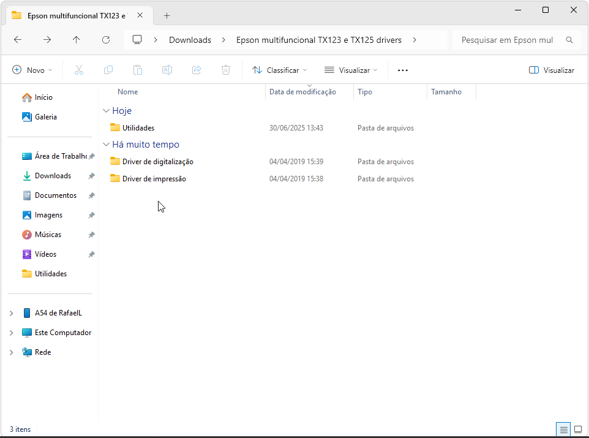Open a new tab with plus button

pos(167,16)
